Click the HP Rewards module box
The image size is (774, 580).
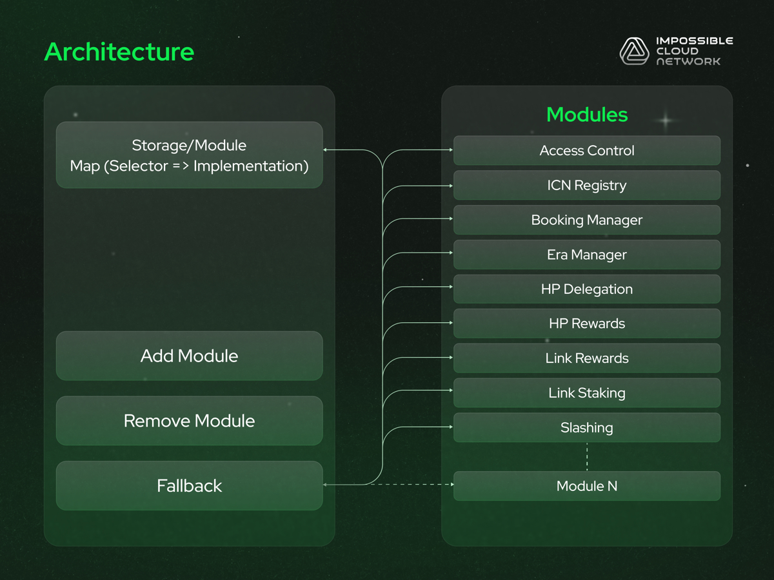[587, 324]
